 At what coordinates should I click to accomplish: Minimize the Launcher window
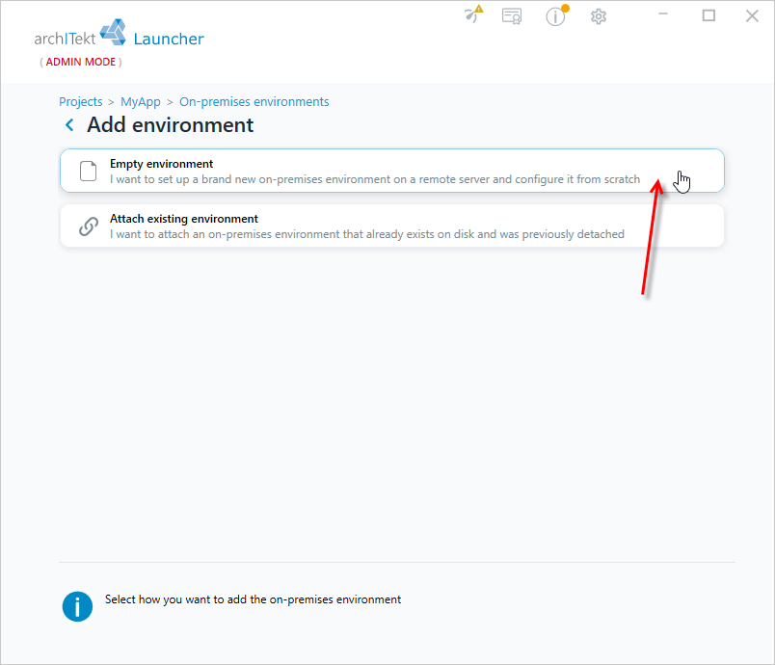click(x=663, y=14)
